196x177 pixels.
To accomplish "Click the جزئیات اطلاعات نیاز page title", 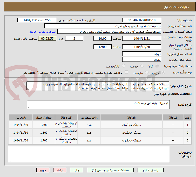I will [177, 7].
